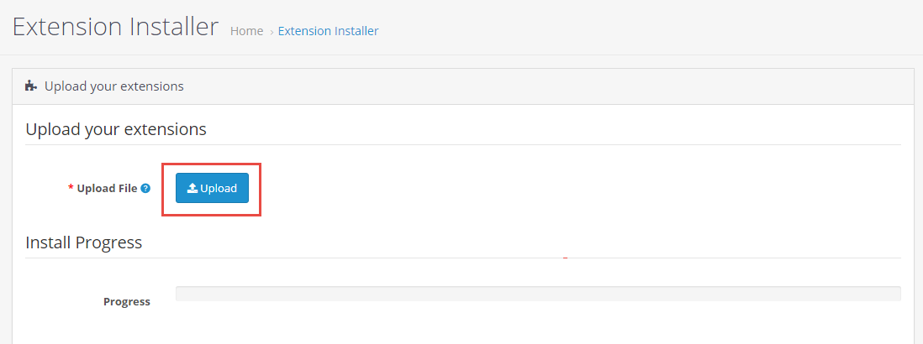
Task: Click the 'Upload your extensions' panel header text
Action: point(114,86)
